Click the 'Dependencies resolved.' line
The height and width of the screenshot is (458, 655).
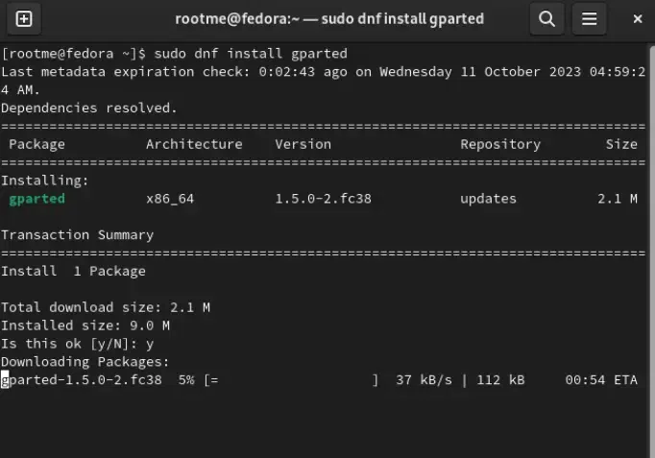click(89, 108)
